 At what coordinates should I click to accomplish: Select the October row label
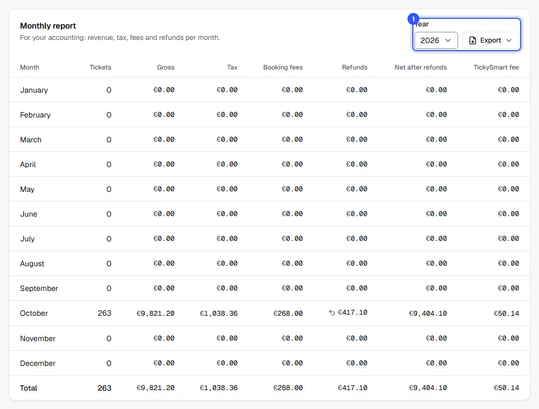click(33, 313)
